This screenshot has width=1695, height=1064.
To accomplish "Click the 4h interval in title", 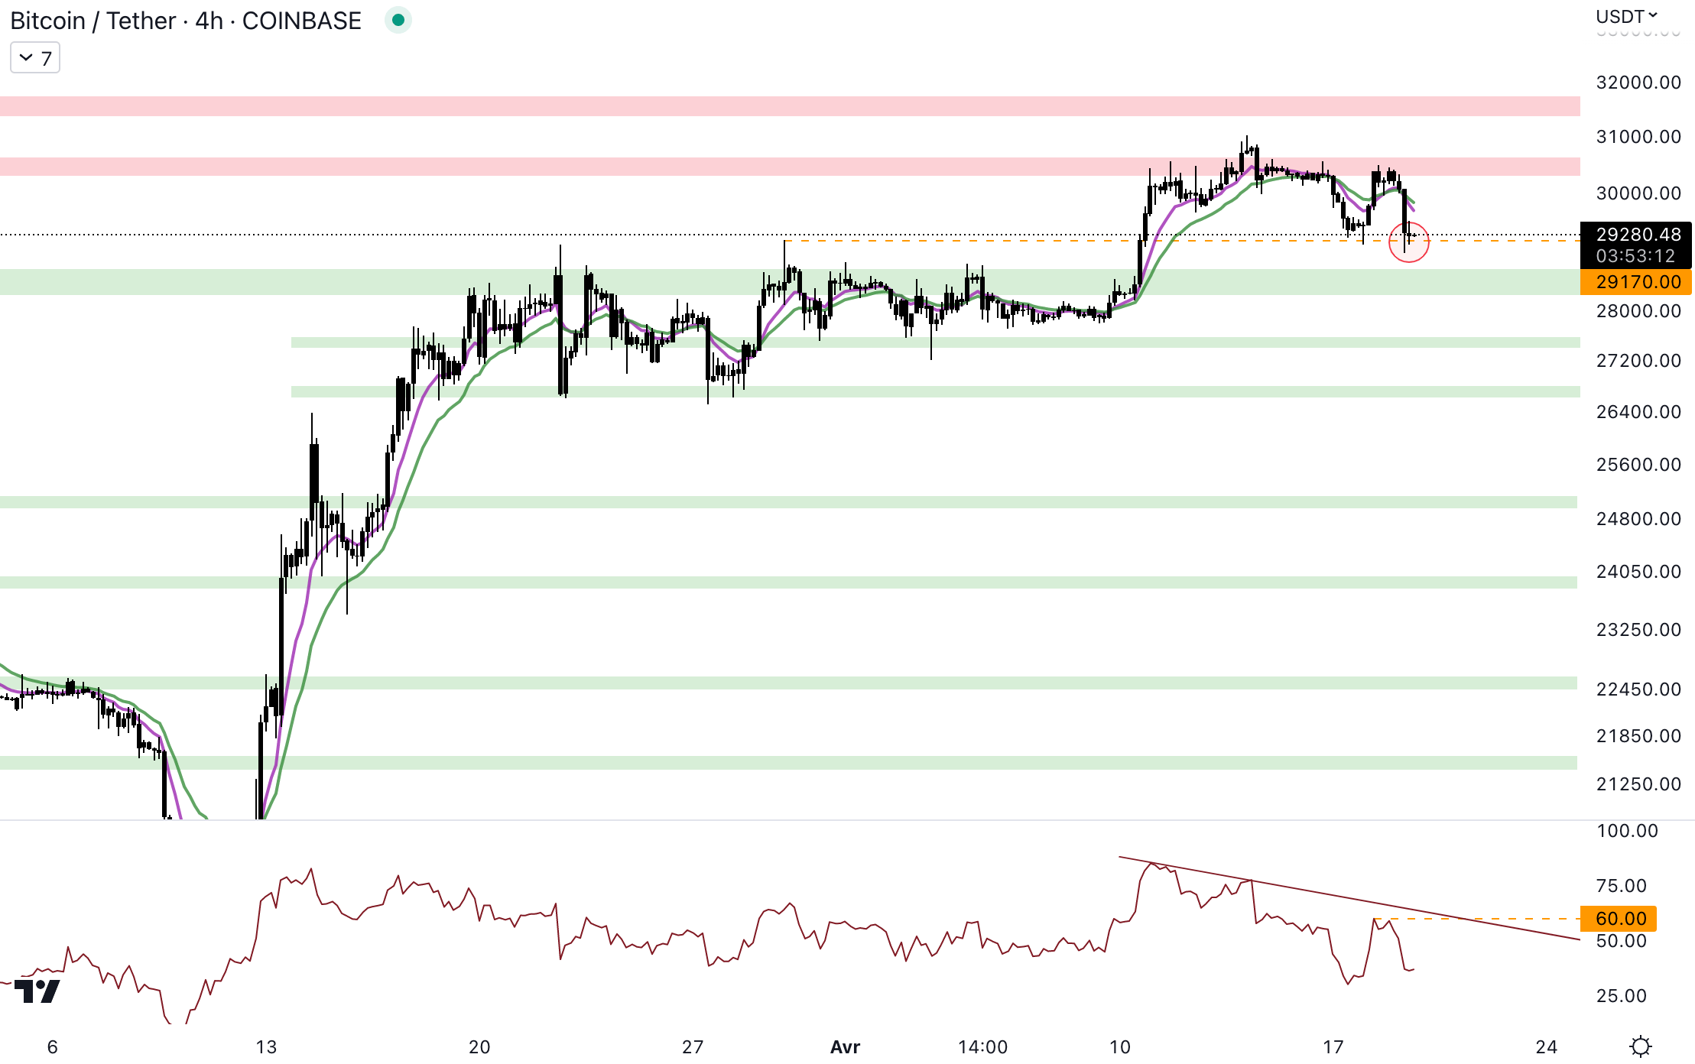I will (x=209, y=21).
